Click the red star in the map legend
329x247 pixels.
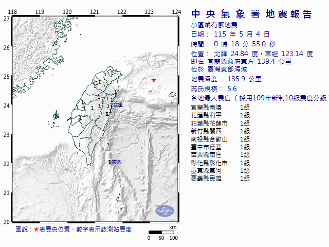click(36, 230)
